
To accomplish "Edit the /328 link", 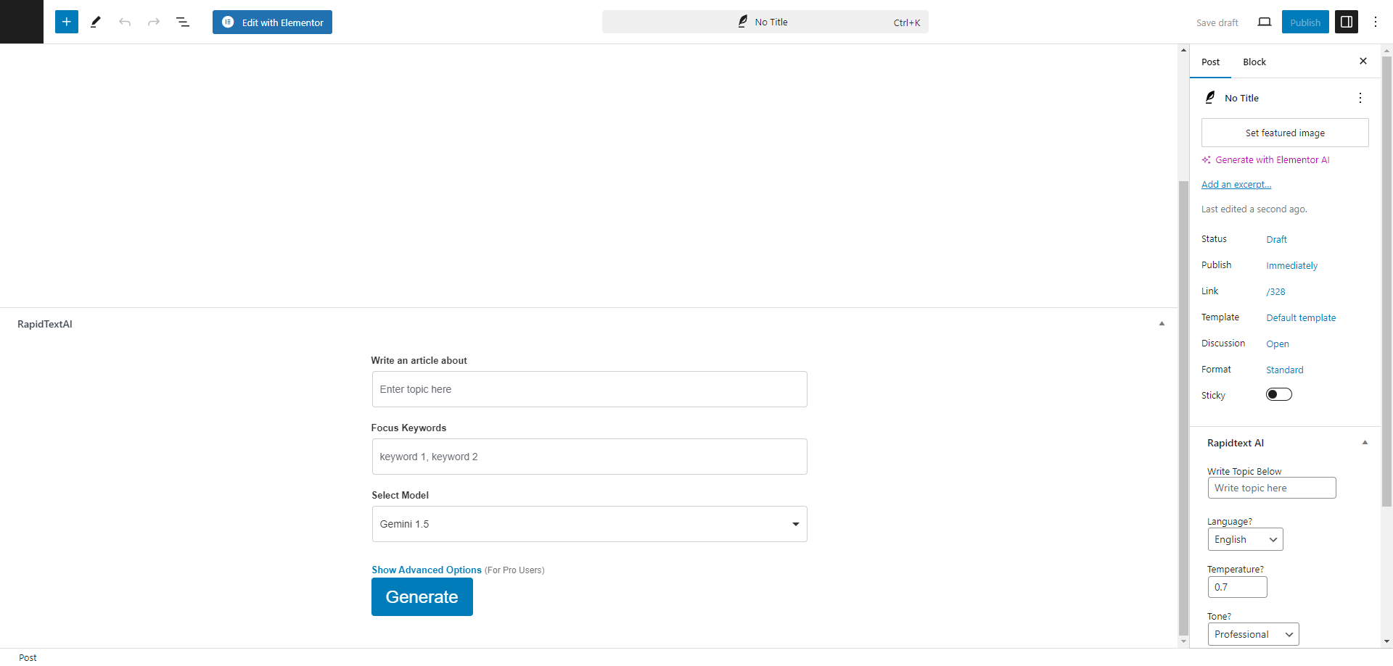I will click(x=1275, y=291).
